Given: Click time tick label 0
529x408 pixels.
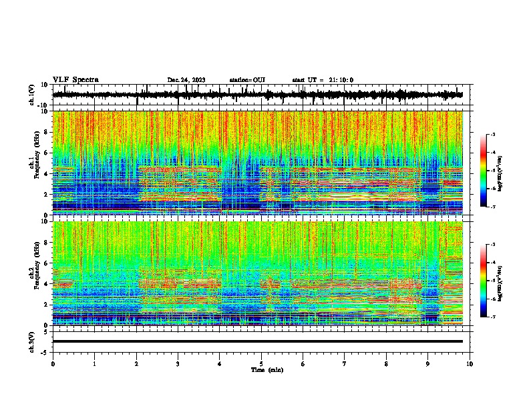Looking at the screenshot, I should click(53, 364).
